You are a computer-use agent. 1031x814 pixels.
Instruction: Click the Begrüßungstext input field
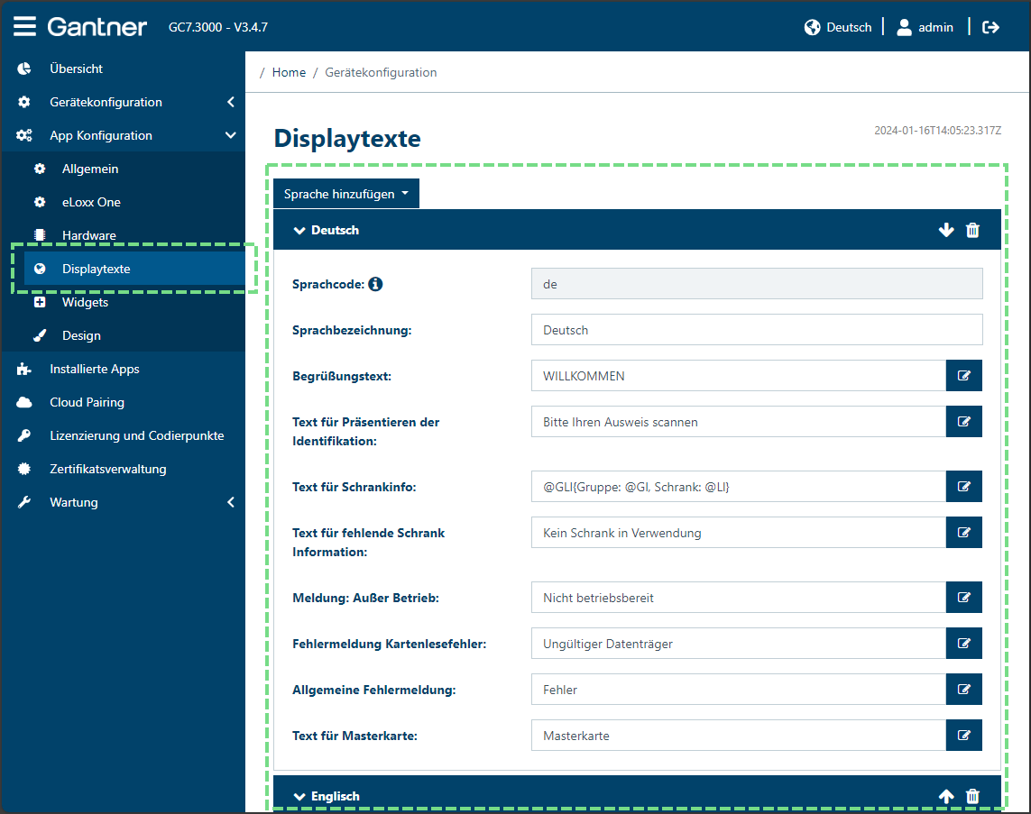[739, 376]
